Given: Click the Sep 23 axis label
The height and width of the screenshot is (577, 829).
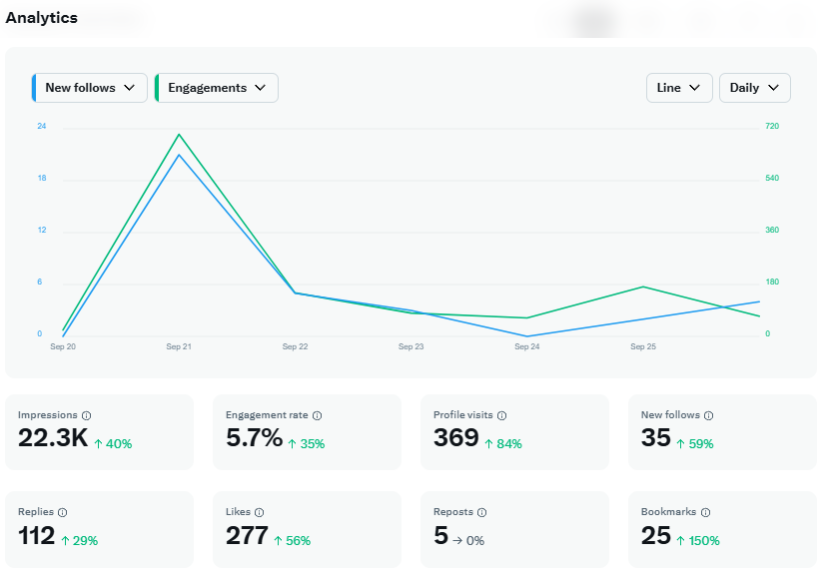Looking at the screenshot, I should pyautogui.click(x=411, y=347).
